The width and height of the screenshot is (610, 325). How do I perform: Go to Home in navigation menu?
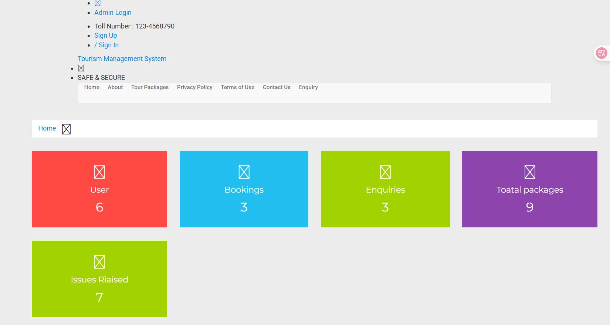pyautogui.click(x=92, y=87)
